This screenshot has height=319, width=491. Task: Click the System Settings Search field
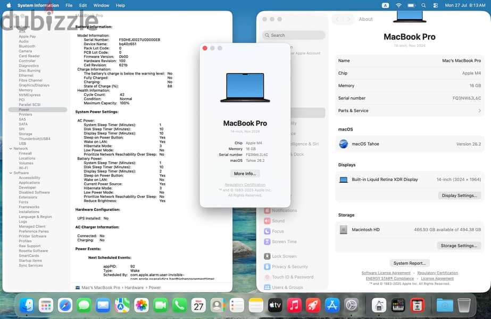[294, 35]
